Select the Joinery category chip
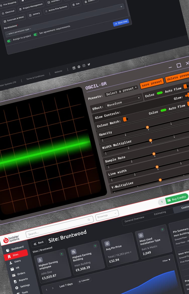Screen dimensions: 189x294 coord(34,14)
